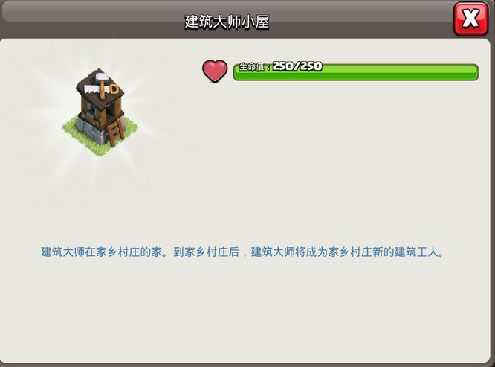
Task: Click the words 到家乡村庄后 in description
Action: click(206, 252)
